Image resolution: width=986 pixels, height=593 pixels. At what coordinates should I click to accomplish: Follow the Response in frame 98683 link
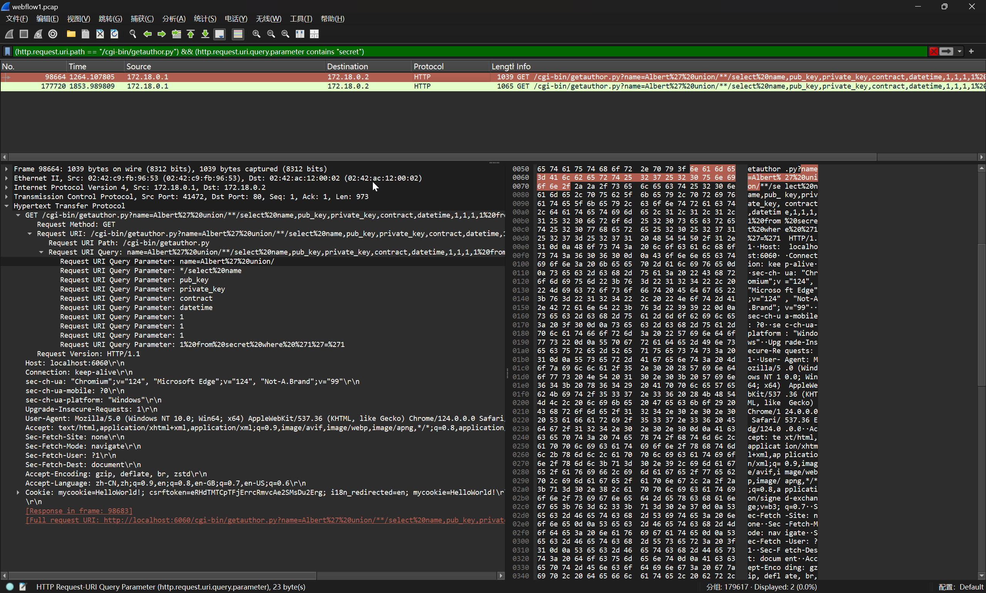(79, 511)
